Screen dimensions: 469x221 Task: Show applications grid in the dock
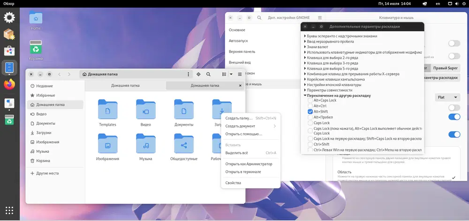coord(9,210)
